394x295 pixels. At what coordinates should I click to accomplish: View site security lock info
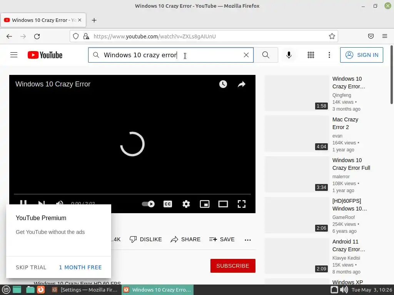click(x=86, y=36)
